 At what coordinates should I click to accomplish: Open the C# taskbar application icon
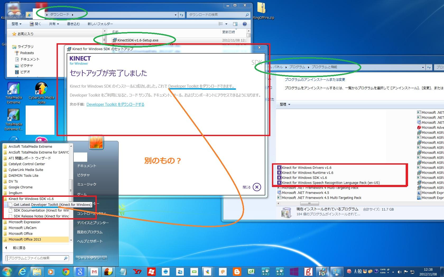(251, 271)
